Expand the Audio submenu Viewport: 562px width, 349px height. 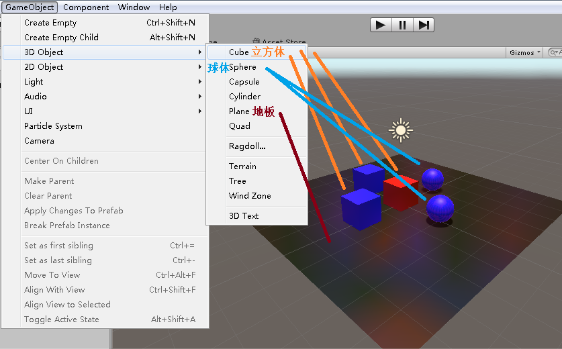[105, 97]
